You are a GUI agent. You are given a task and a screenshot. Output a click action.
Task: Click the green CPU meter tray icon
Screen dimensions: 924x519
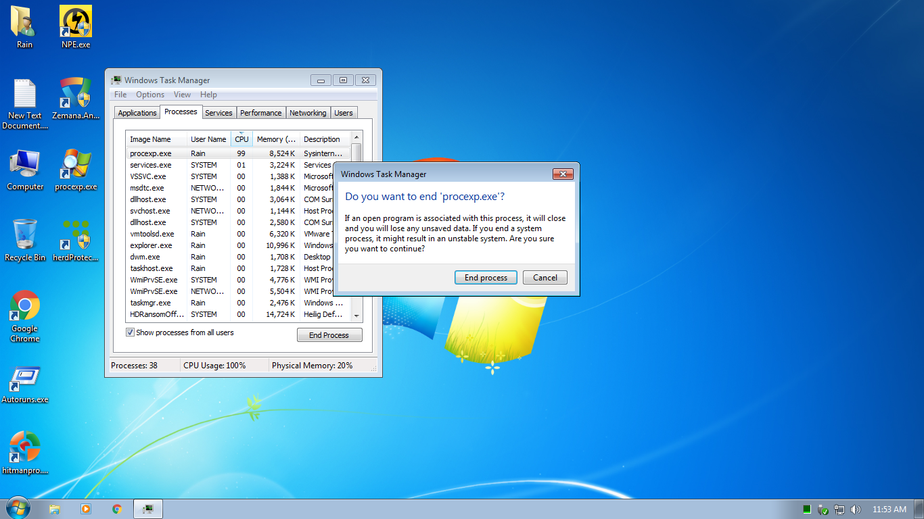807,509
